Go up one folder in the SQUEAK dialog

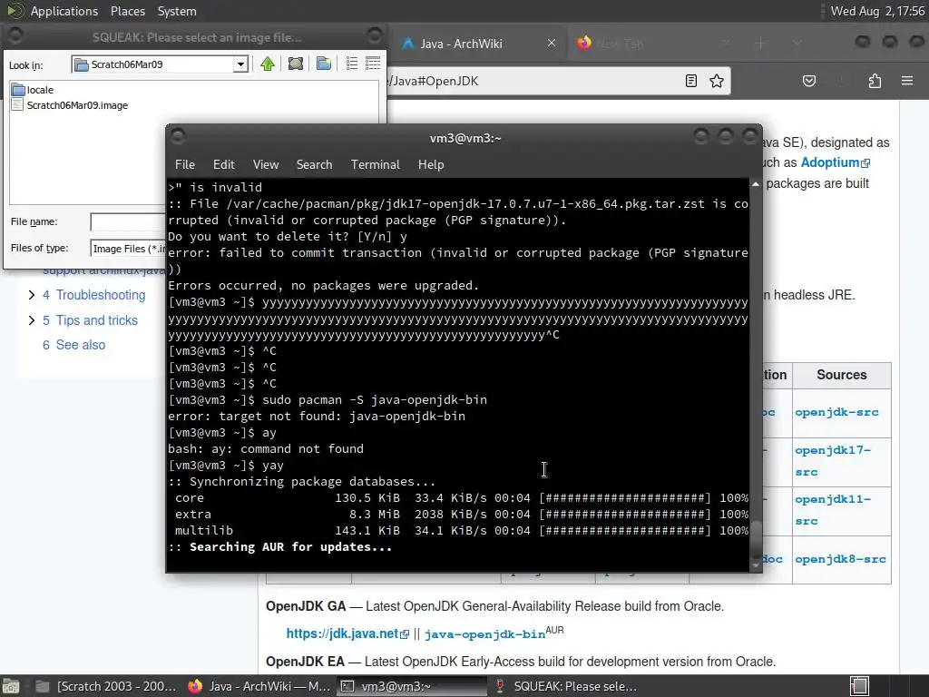[268, 64]
